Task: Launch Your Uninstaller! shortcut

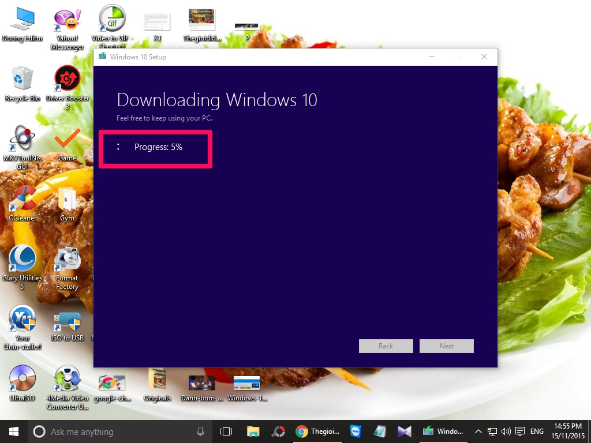Action: point(23,328)
